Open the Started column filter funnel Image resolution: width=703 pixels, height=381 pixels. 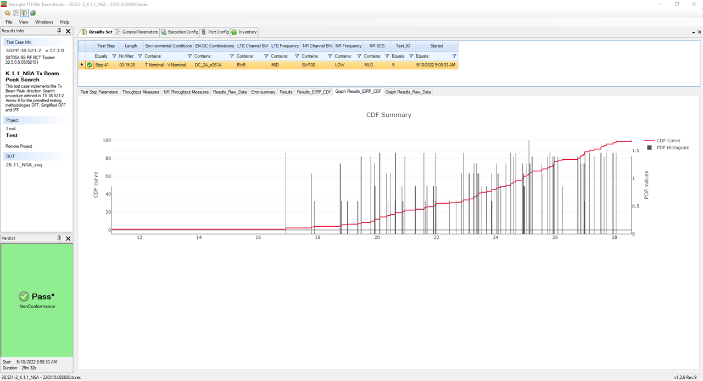[454, 56]
